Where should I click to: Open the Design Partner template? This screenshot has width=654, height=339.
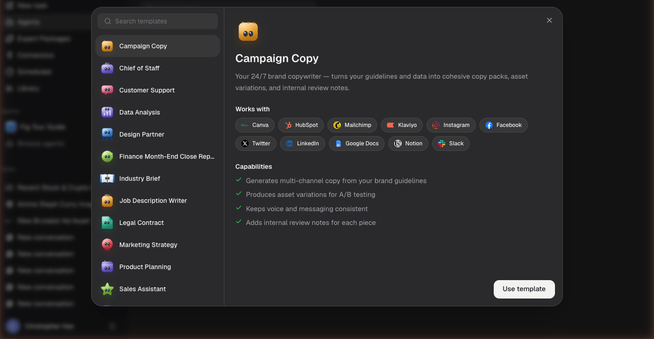pyautogui.click(x=158, y=134)
